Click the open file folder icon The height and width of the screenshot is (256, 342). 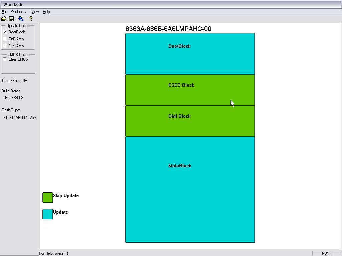tap(4, 19)
